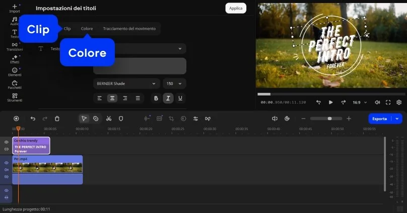Open preview settings gear icon
The image size is (407, 213).
tap(399, 102)
